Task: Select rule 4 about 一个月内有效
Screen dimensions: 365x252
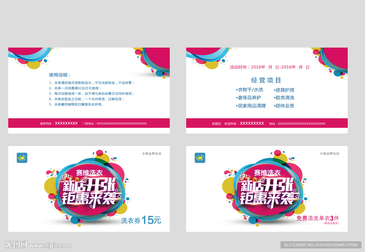Action: [x=87, y=99]
